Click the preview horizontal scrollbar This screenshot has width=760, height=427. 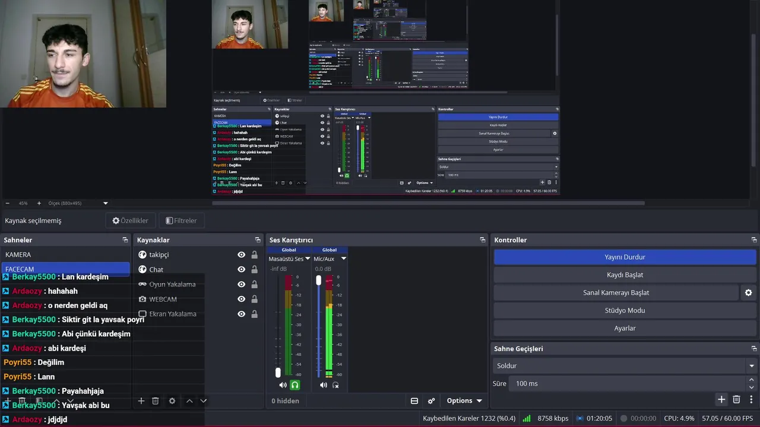pyautogui.click(x=428, y=203)
